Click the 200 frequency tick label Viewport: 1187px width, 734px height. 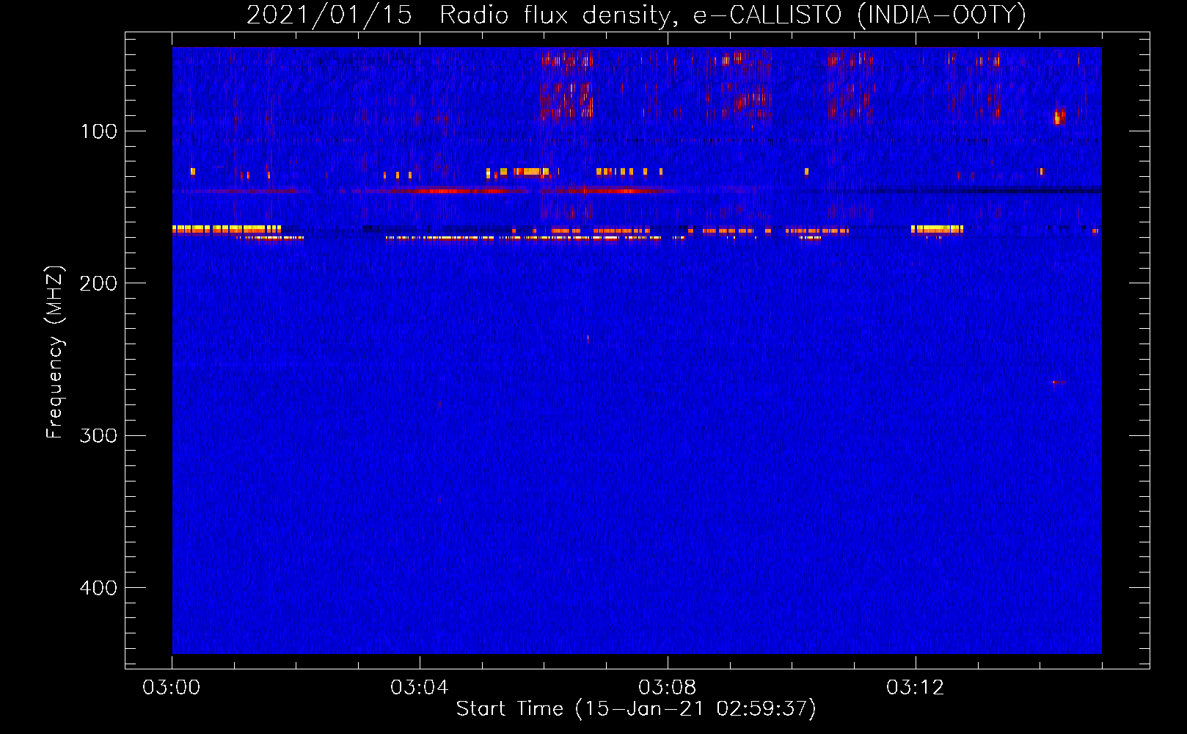[x=99, y=283]
